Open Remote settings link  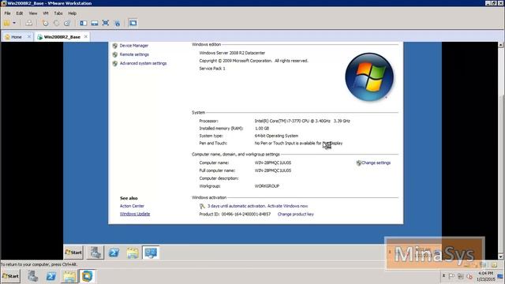pyautogui.click(x=134, y=54)
